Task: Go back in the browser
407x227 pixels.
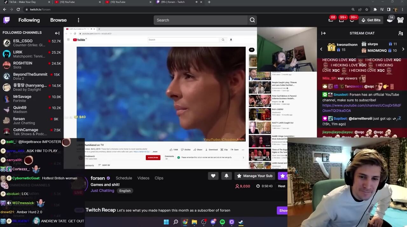Action: coord(4,10)
